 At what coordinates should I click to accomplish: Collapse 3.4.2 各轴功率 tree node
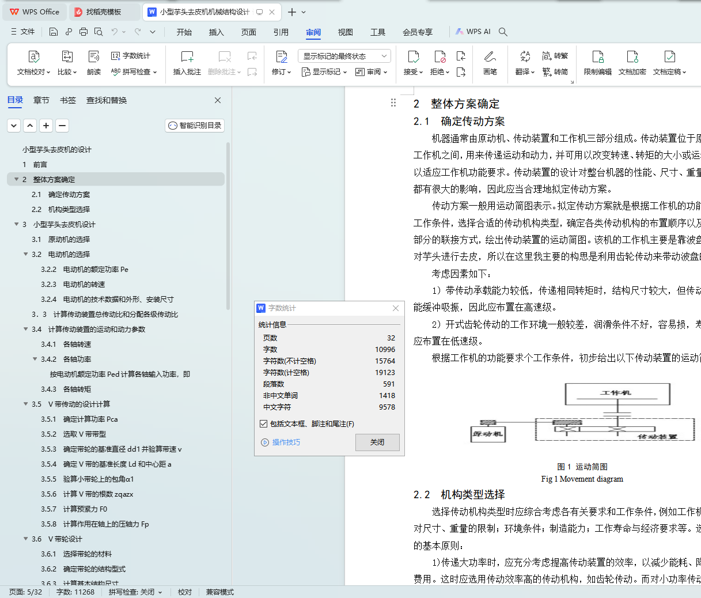35,359
